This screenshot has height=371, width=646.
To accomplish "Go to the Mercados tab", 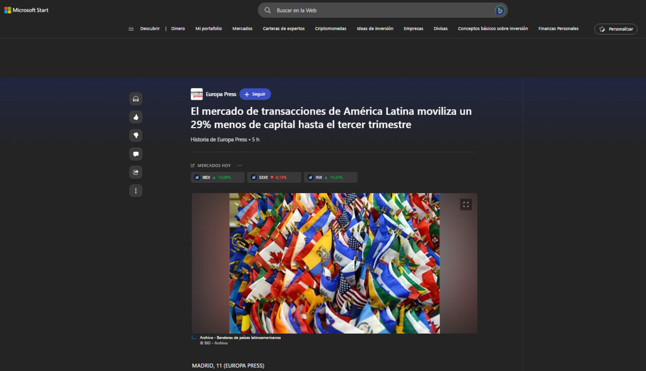I will (242, 29).
